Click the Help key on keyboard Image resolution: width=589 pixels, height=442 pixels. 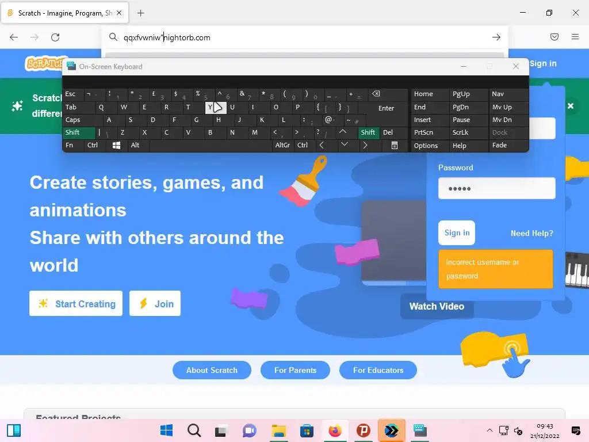point(468,146)
